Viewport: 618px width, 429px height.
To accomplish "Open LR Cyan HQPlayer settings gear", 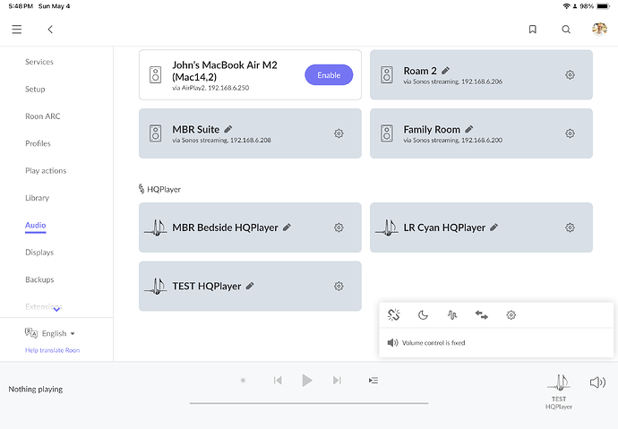I will click(x=570, y=227).
